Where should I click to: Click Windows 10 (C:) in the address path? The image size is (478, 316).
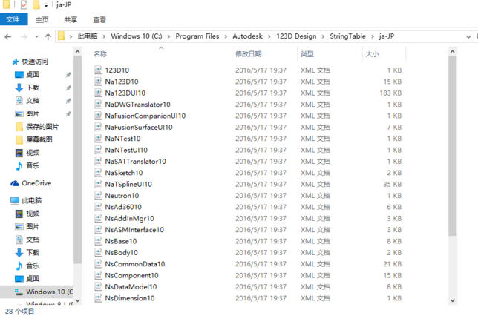(x=137, y=36)
